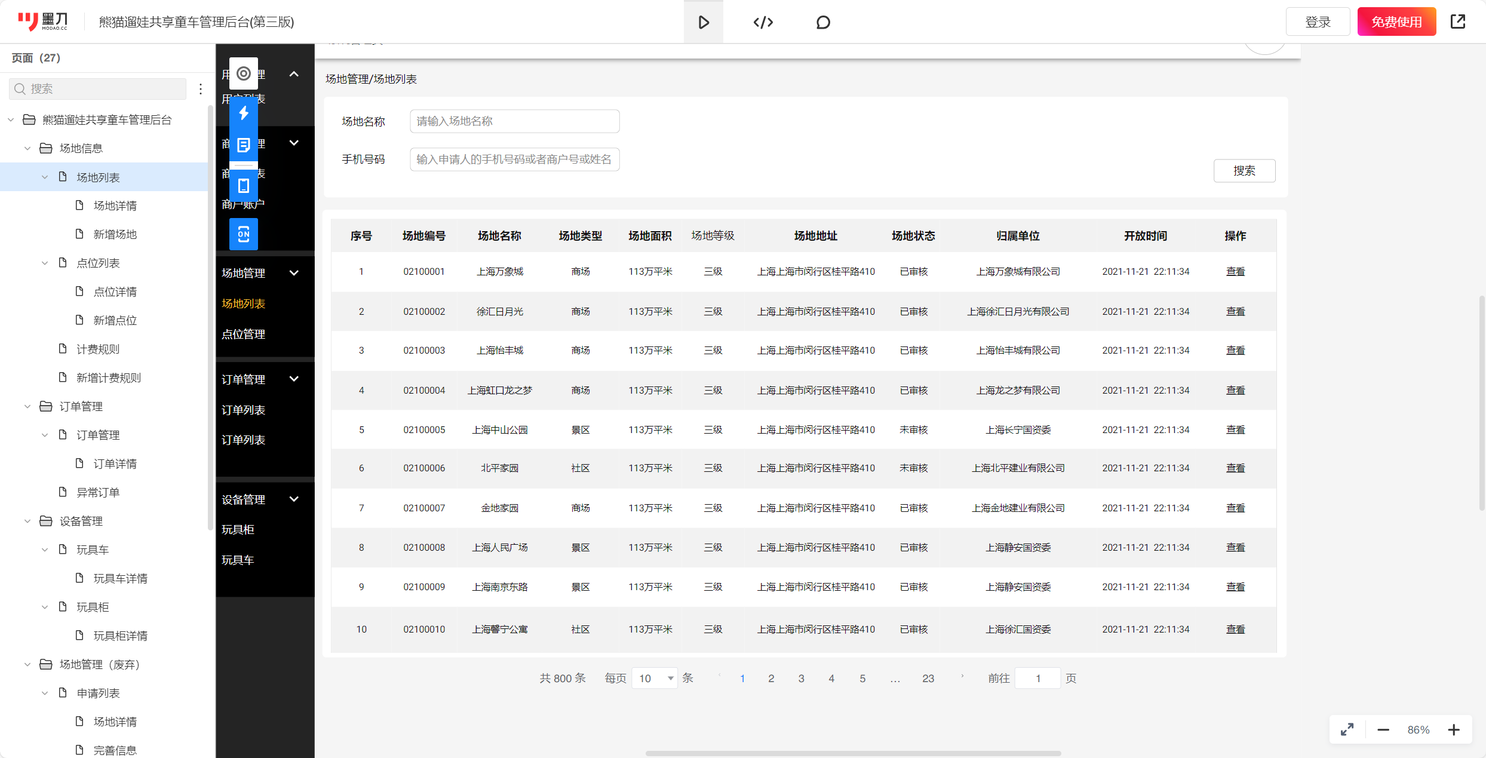Click 未审核 status in row 6

(x=913, y=468)
